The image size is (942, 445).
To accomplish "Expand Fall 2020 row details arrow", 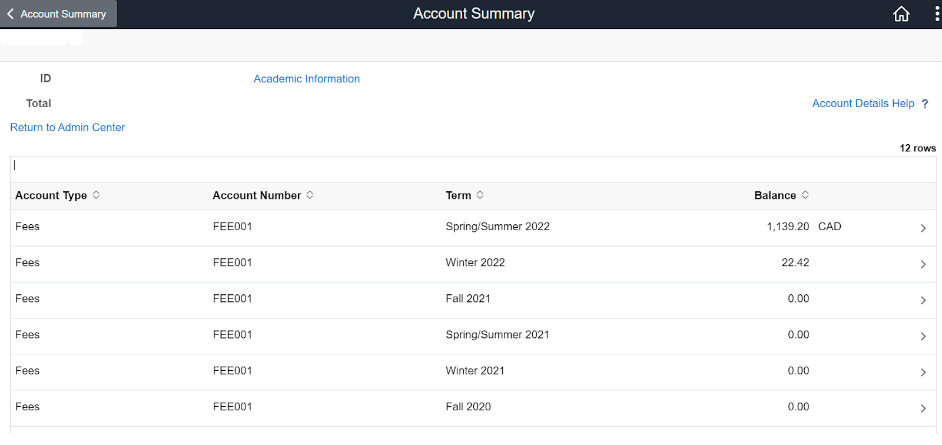I will click(923, 408).
